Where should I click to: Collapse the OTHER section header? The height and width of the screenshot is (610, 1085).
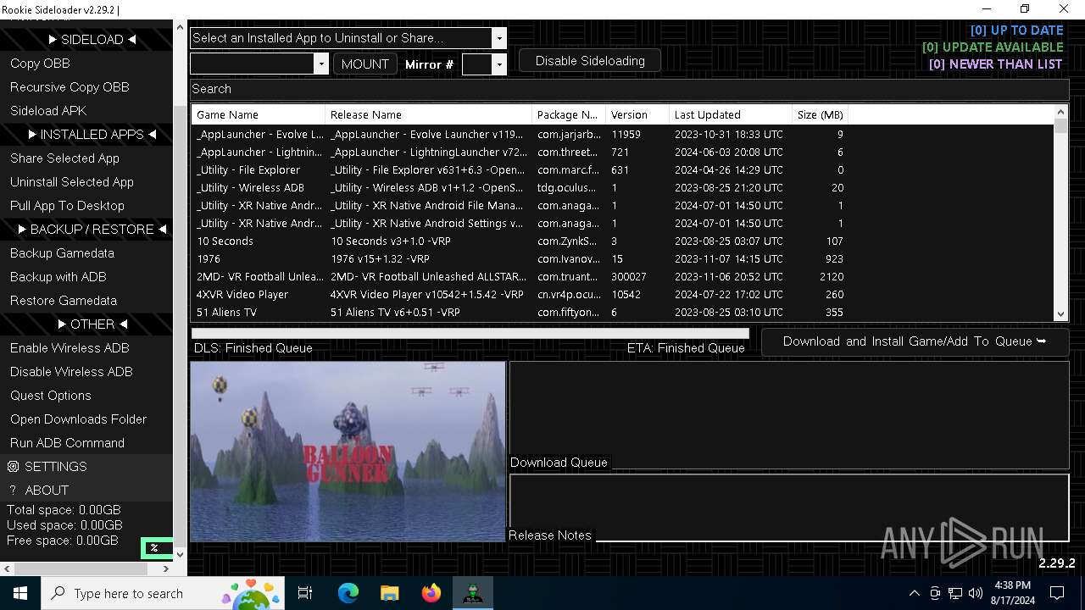click(86, 324)
